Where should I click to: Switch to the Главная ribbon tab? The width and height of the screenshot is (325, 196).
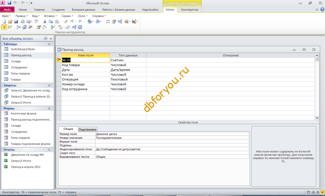point(39,9)
